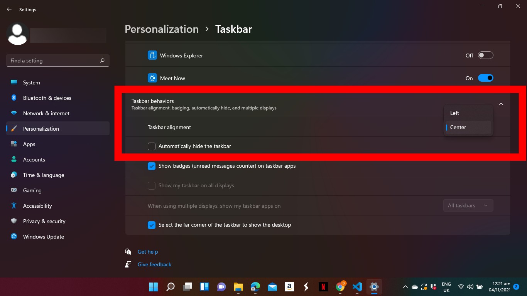This screenshot has height=296, width=527.
Task: Click the user profile avatar
Action: click(17, 34)
